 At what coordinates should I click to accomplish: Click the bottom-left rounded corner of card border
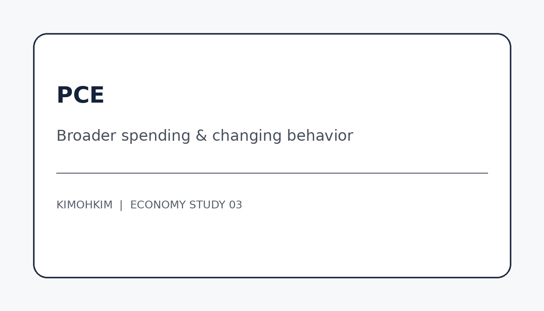coord(38,273)
